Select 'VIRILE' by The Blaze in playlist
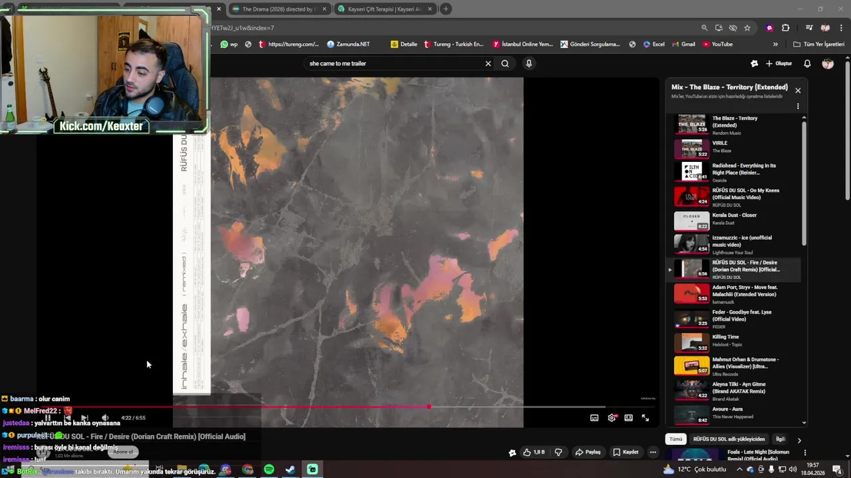851x478 pixels. point(736,148)
